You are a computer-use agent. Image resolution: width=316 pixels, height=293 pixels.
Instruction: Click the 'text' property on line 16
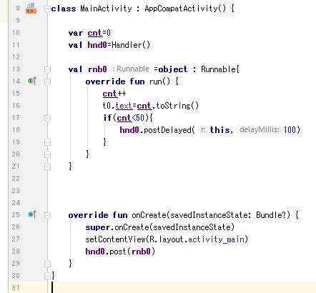click(x=124, y=106)
